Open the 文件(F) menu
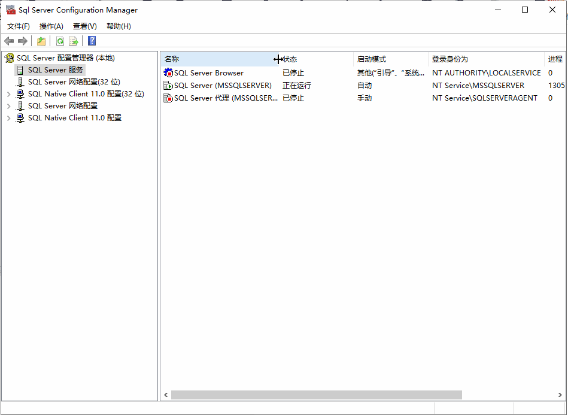Image resolution: width=568 pixels, height=415 pixels. click(19, 26)
